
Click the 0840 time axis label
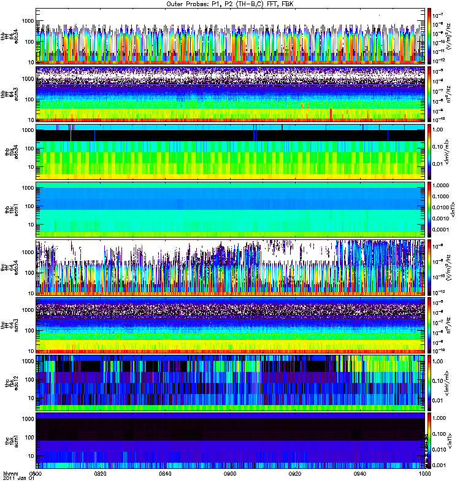pyautogui.click(x=165, y=473)
